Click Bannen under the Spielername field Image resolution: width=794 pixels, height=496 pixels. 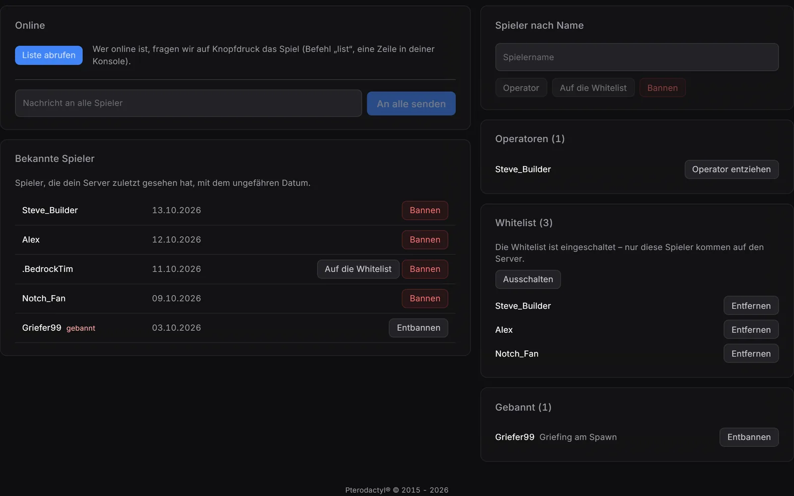[x=662, y=88]
